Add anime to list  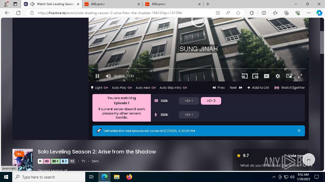coord(258,88)
